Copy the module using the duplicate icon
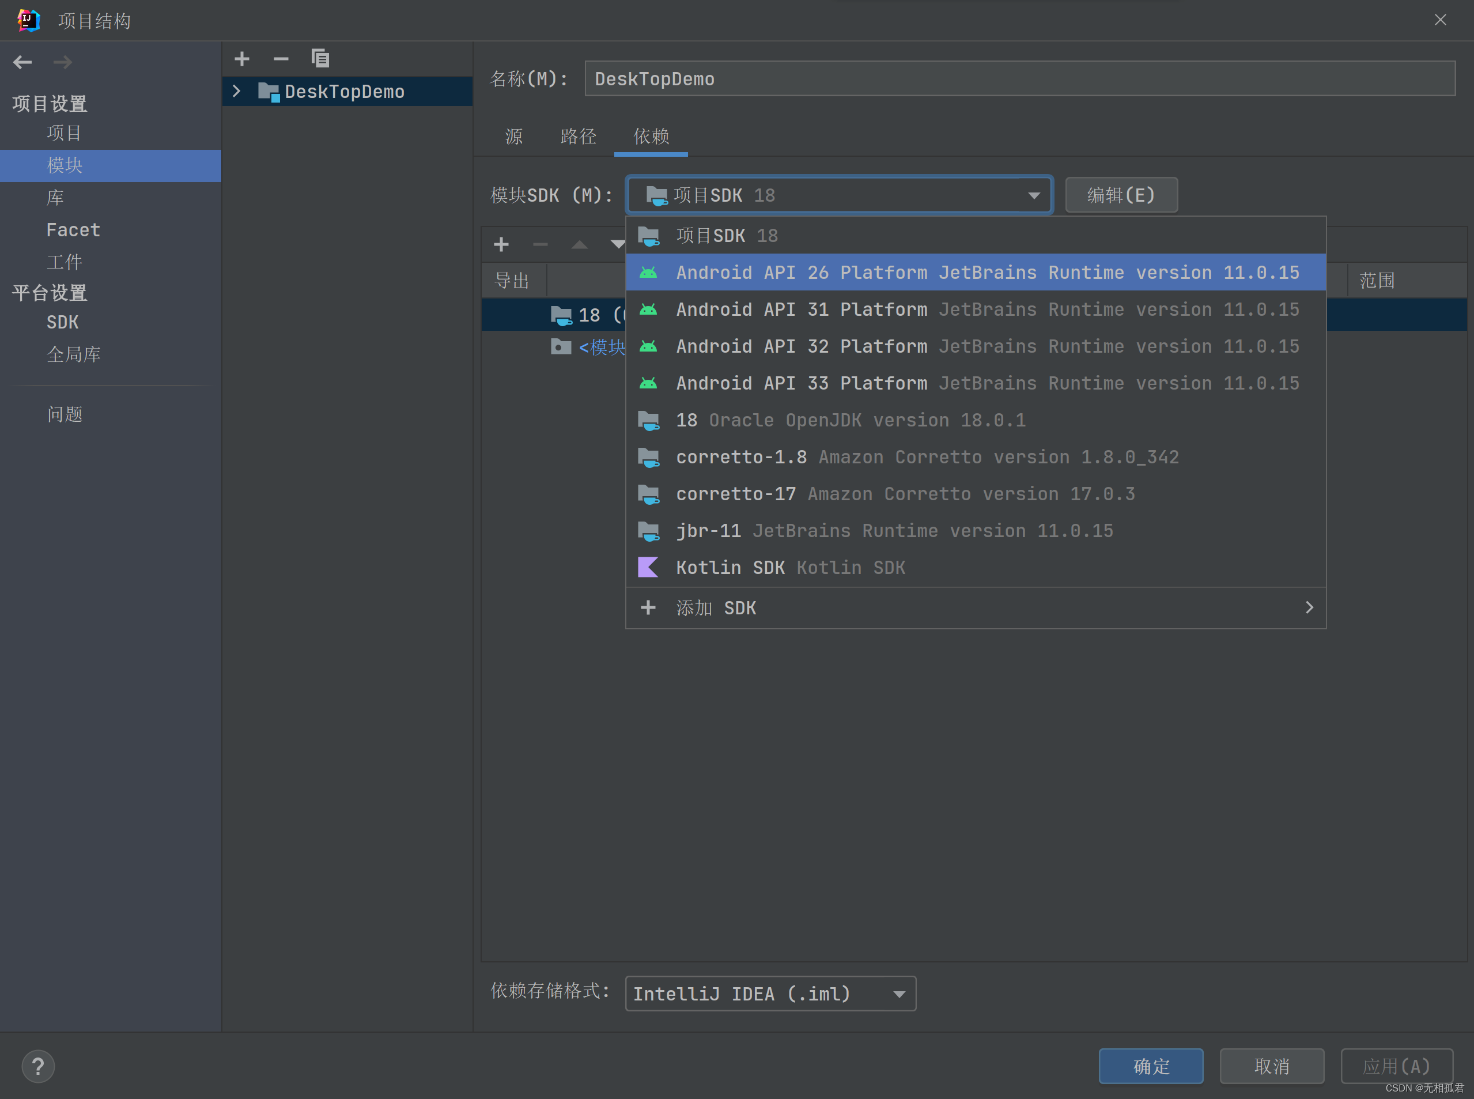This screenshot has width=1474, height=1099. 320,59
